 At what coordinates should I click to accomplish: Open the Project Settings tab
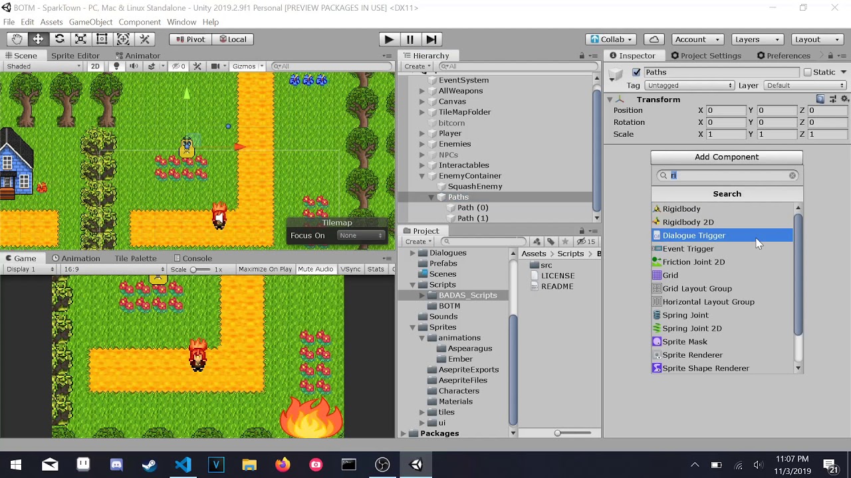[706, 56]
